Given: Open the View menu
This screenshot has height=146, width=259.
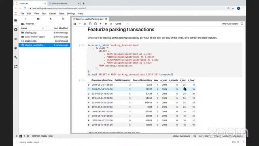Looking at the screenshot, I should click(37, 13).
